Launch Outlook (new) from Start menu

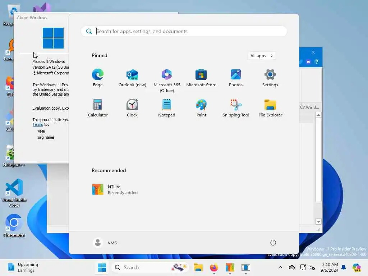[132, 78]
